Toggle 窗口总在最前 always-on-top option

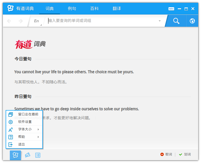[x=24, y=114]
